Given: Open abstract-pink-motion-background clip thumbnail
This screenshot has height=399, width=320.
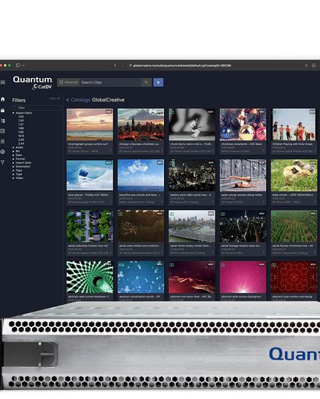Looking at the screenshot, I should tap(243, 277).
